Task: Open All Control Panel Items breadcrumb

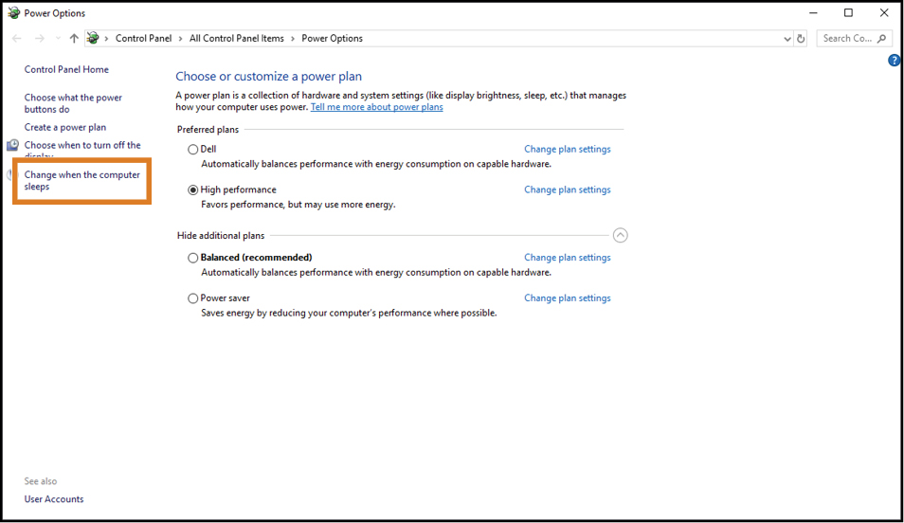Action: 236,38
